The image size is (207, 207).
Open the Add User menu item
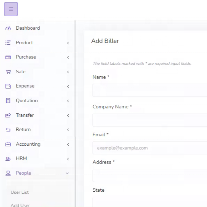[20, 205]
